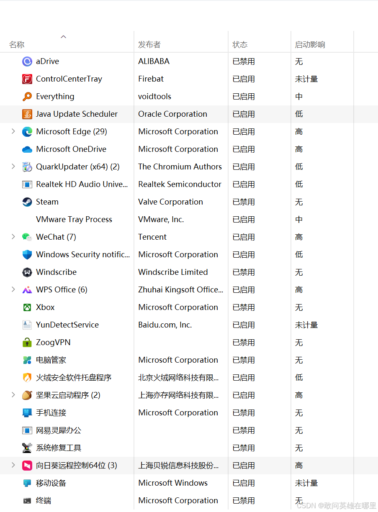This screenshot has width=378, height=512.
Task: Click the WeChat icon
Action: 27,237
